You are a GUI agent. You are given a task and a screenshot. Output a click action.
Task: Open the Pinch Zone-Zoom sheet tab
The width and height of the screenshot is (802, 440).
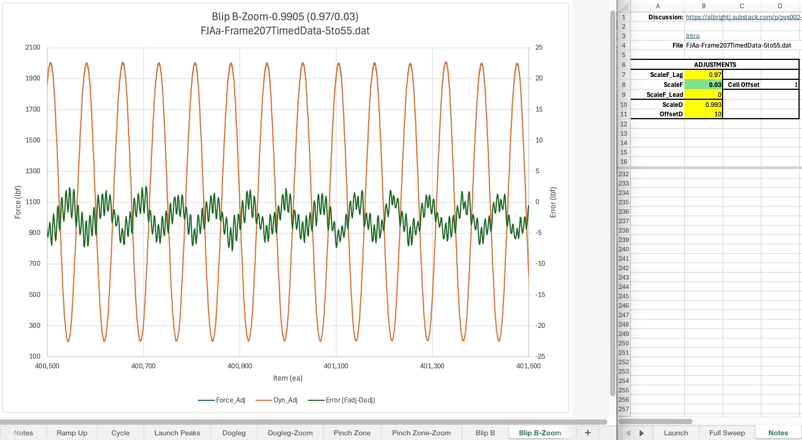(x=421, y=433)
